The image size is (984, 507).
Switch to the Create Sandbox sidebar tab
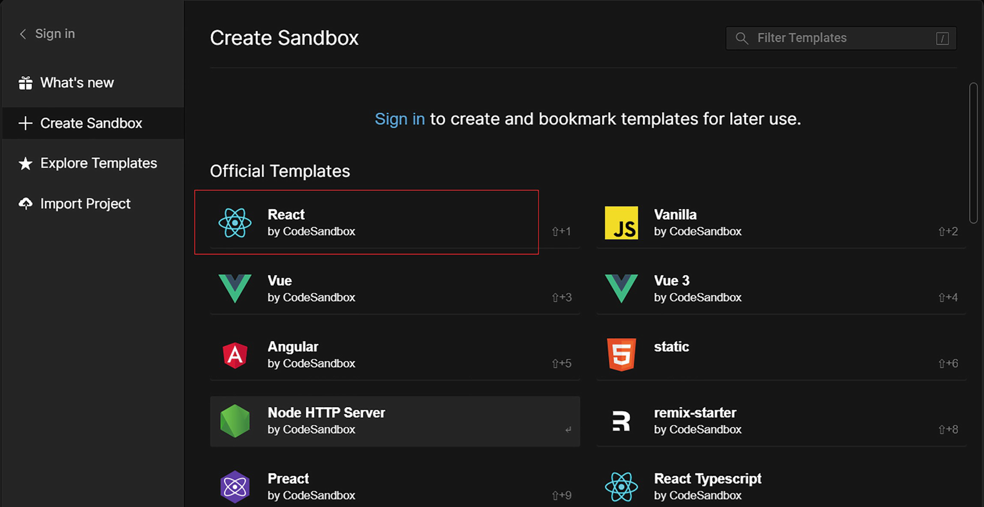point(91,123)
